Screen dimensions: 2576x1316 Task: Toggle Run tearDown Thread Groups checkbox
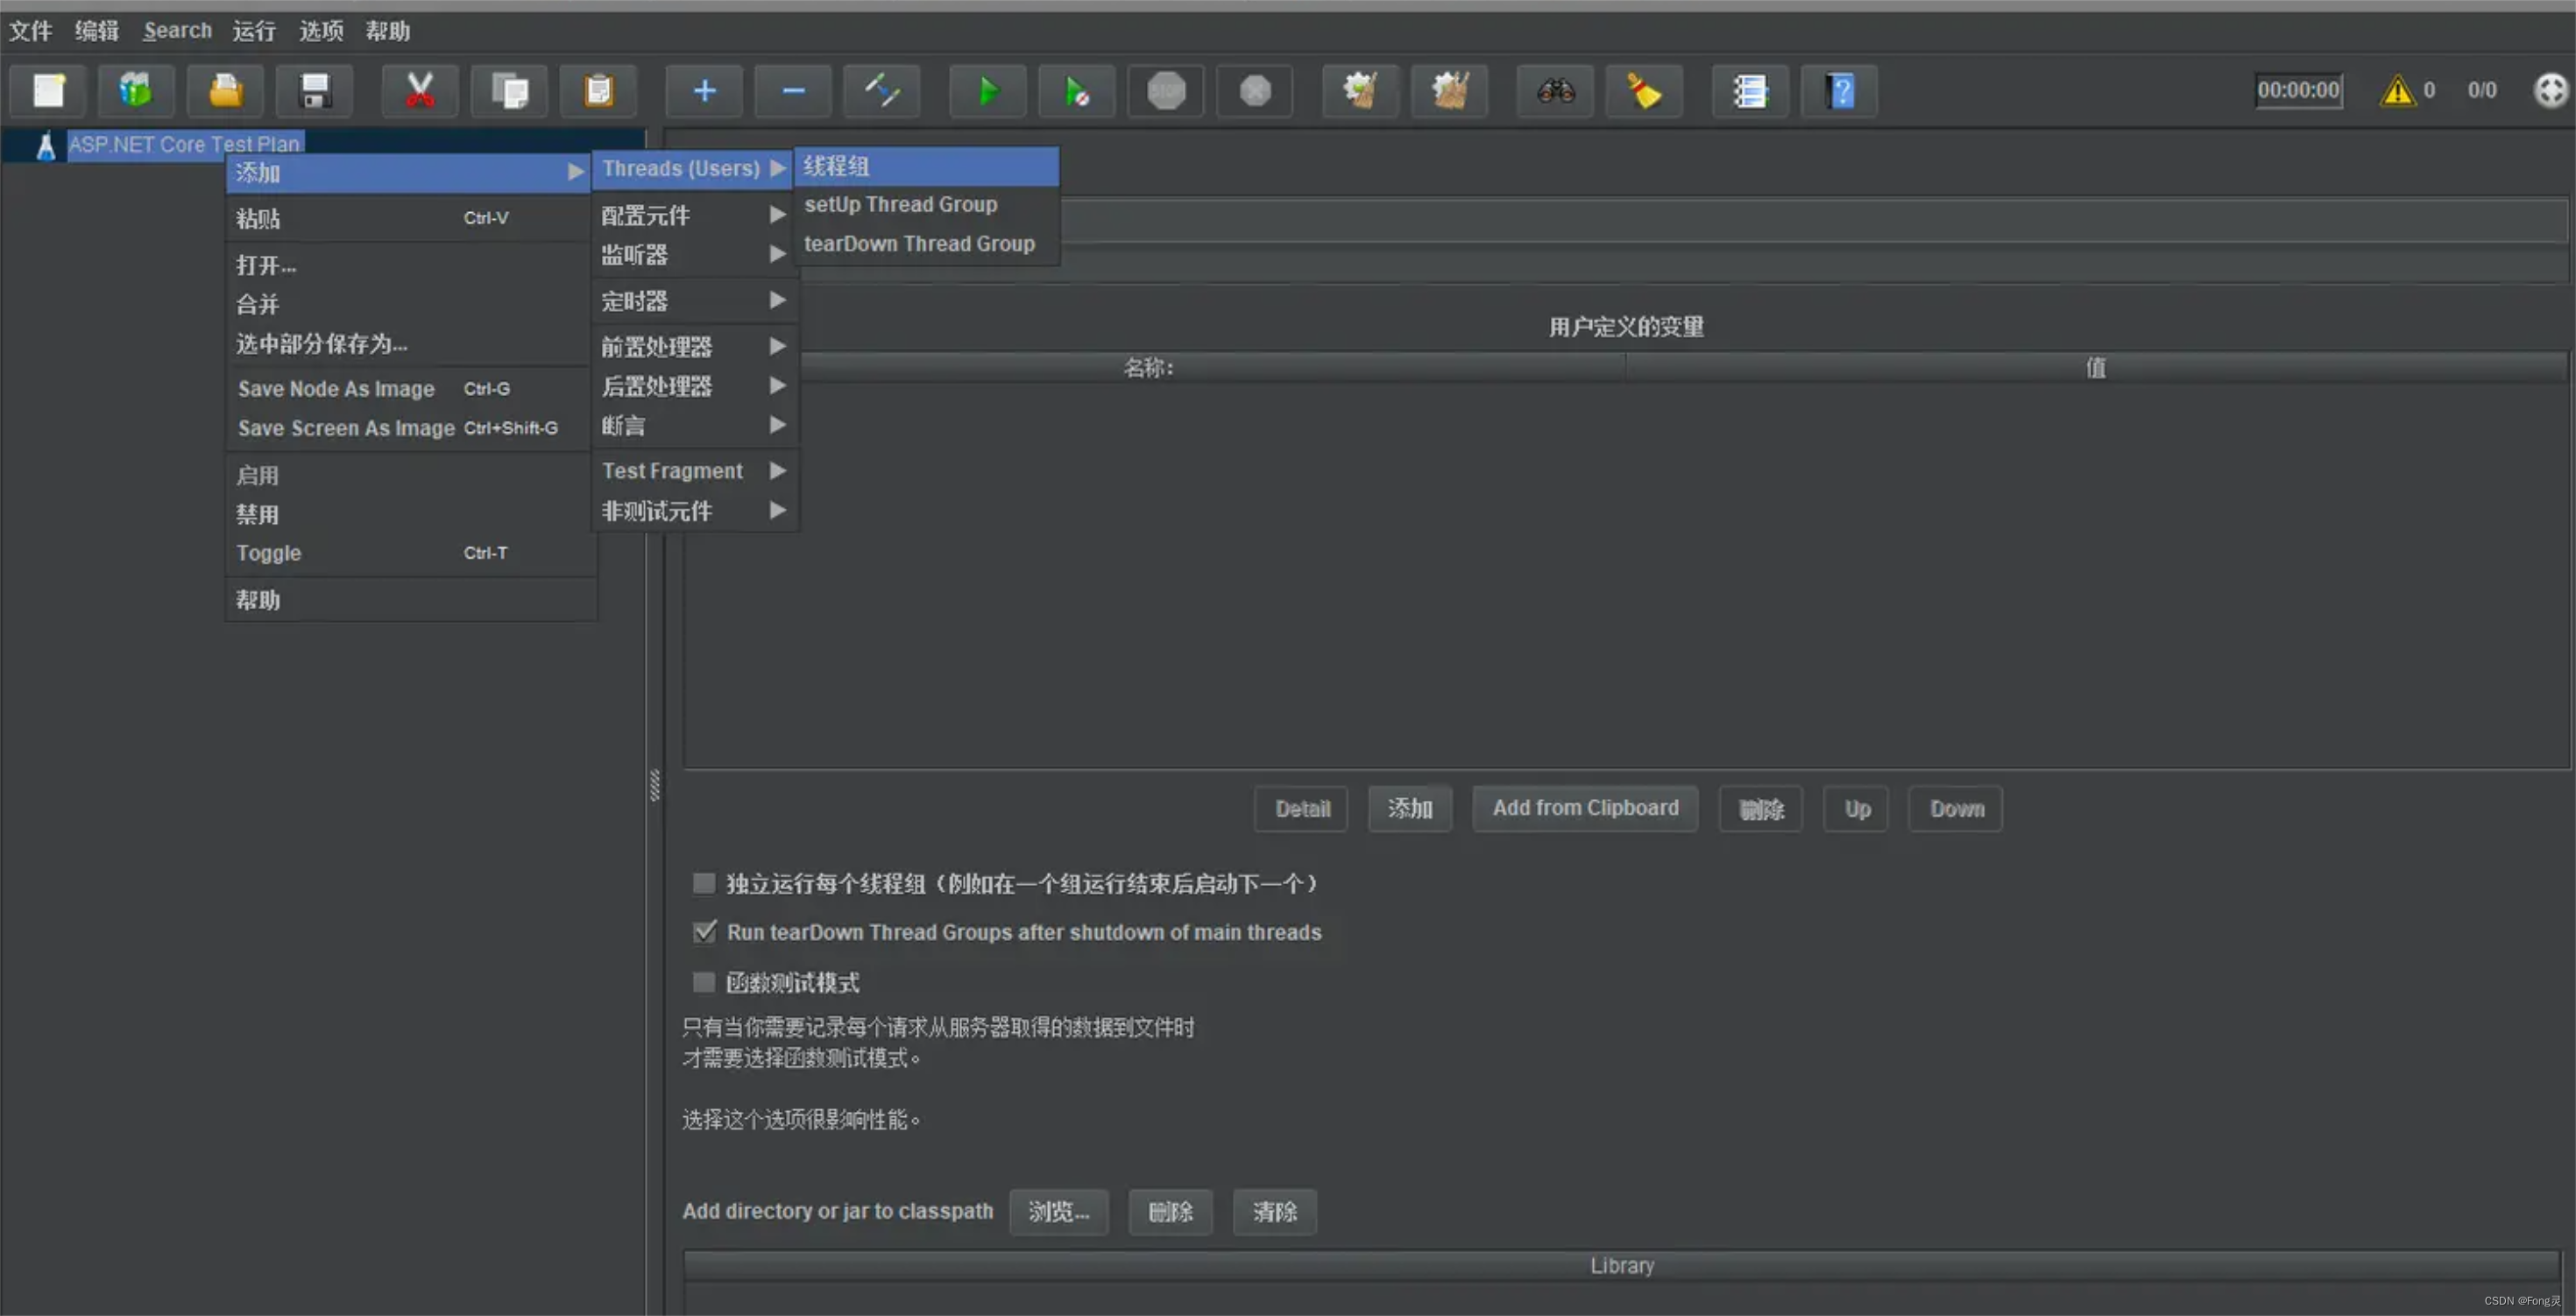click(x=704, y=931)
